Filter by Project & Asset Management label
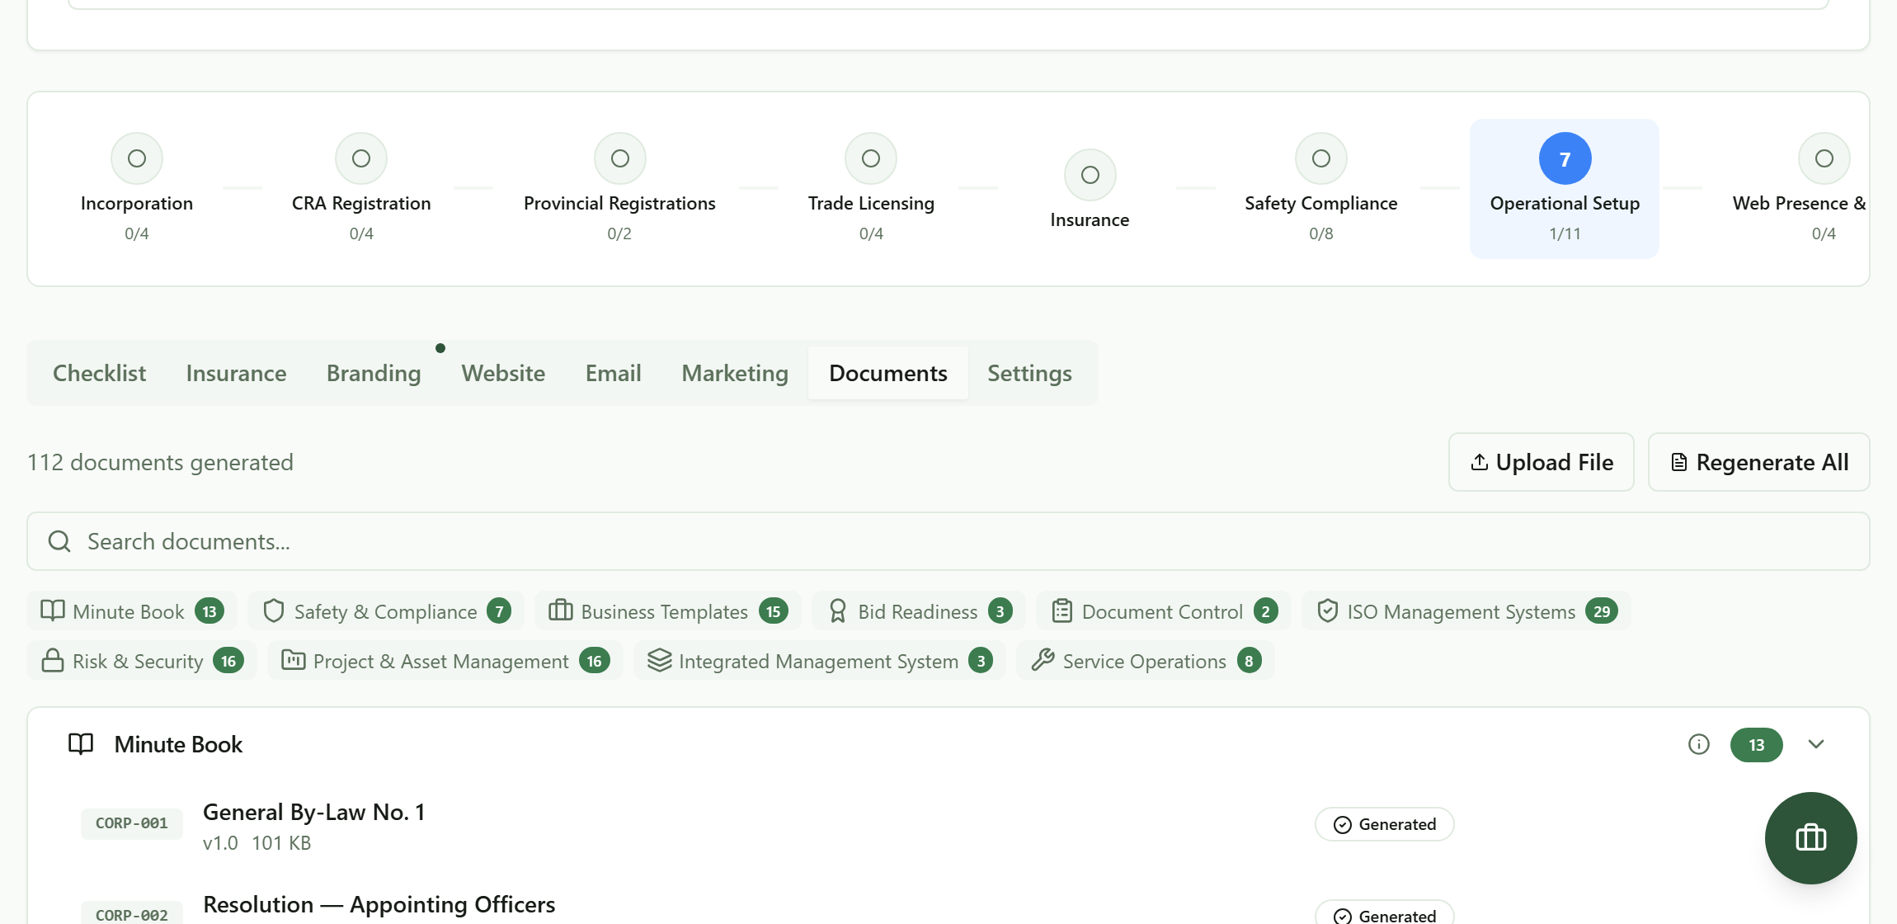Viewport: 1897px width, 924px height. [441, 661]
